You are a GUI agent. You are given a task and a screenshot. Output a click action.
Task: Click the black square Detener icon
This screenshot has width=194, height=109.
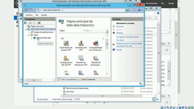[x=114, y=33]
